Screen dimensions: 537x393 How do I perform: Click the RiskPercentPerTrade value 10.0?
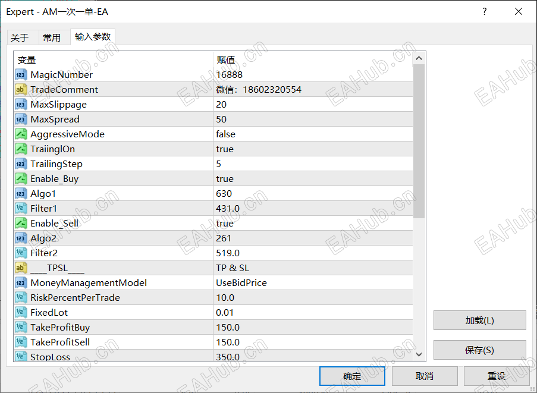coord(225,297)
